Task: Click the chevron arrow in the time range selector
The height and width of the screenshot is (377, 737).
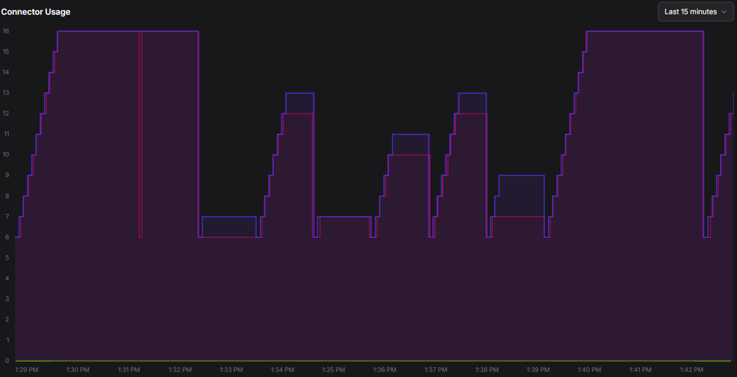Action: point(724,12)
